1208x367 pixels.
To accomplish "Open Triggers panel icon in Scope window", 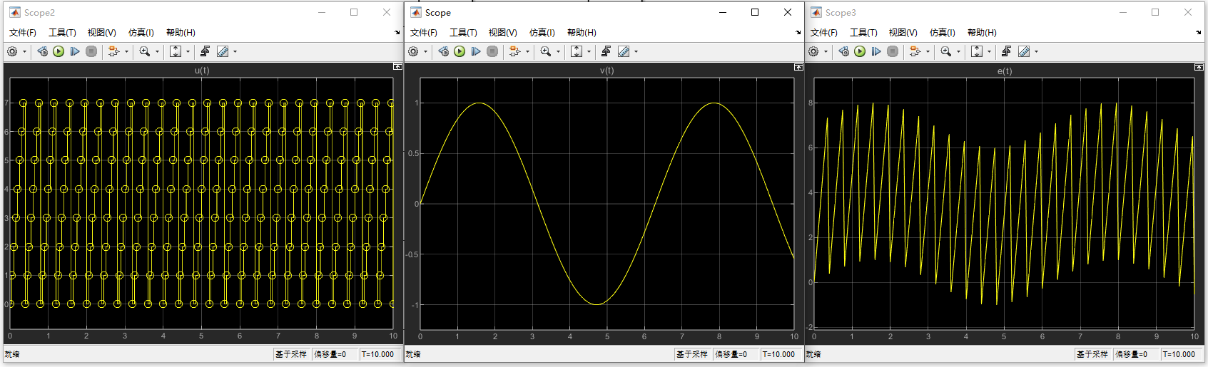I will (606, 51).
